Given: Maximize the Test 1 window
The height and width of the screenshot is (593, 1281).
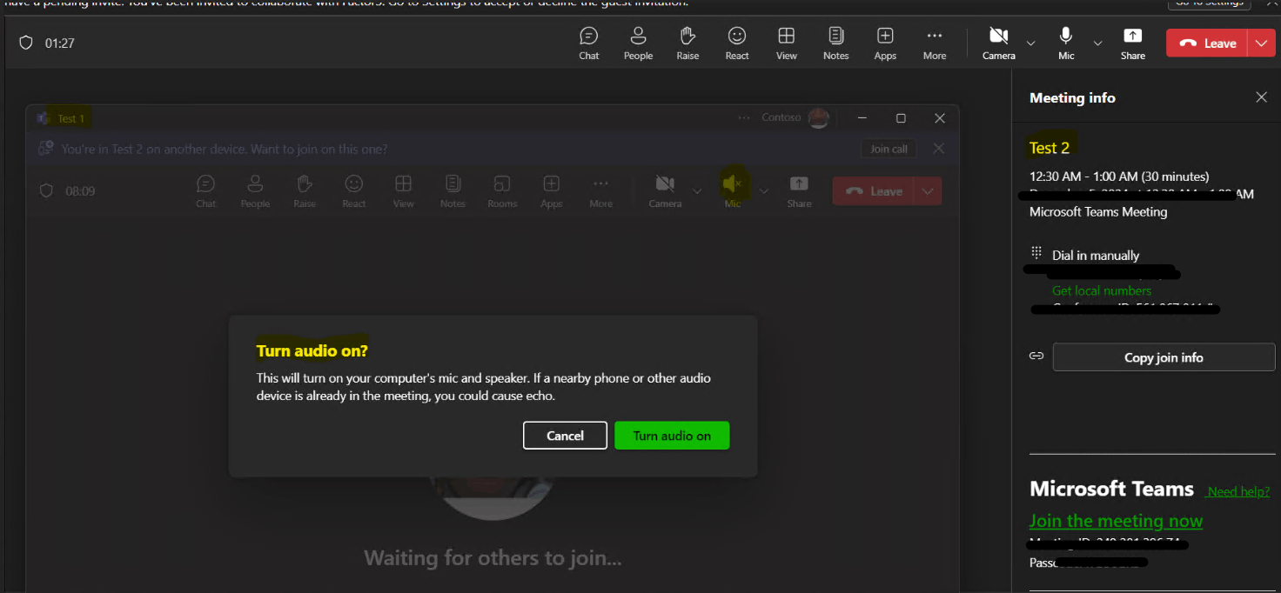Looking at the screenshot, I should pyautogui.click(x=901, y=118).
